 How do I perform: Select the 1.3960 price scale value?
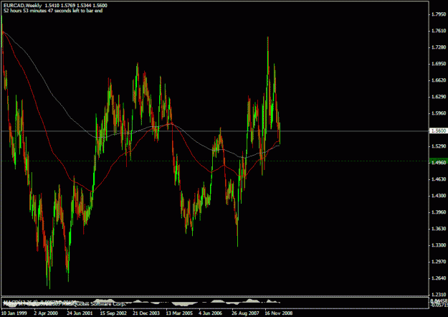[439, 212]
